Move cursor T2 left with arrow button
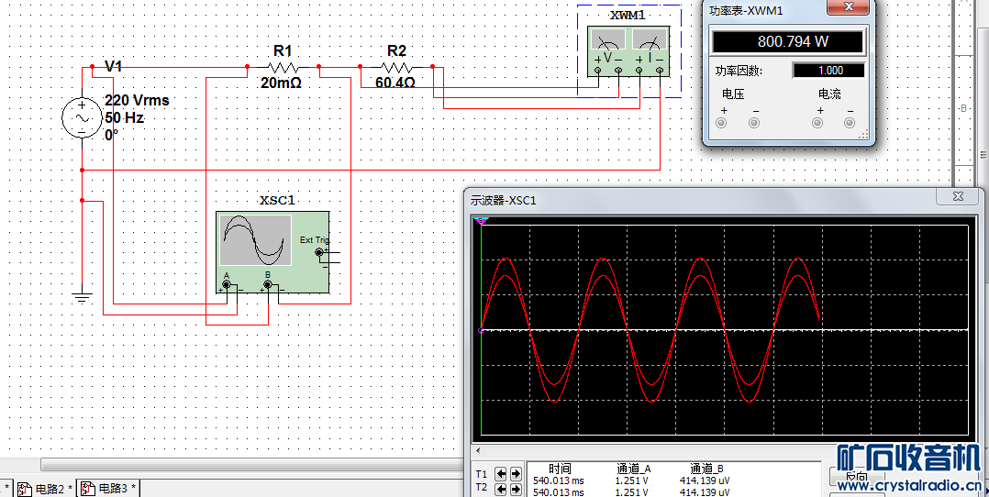 [x=500, y=490]
